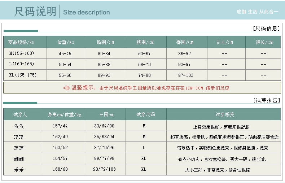Click the 三围cm column header
Image resolution: width=285 pixels, height=183 pixels.
tap(106, 115)
